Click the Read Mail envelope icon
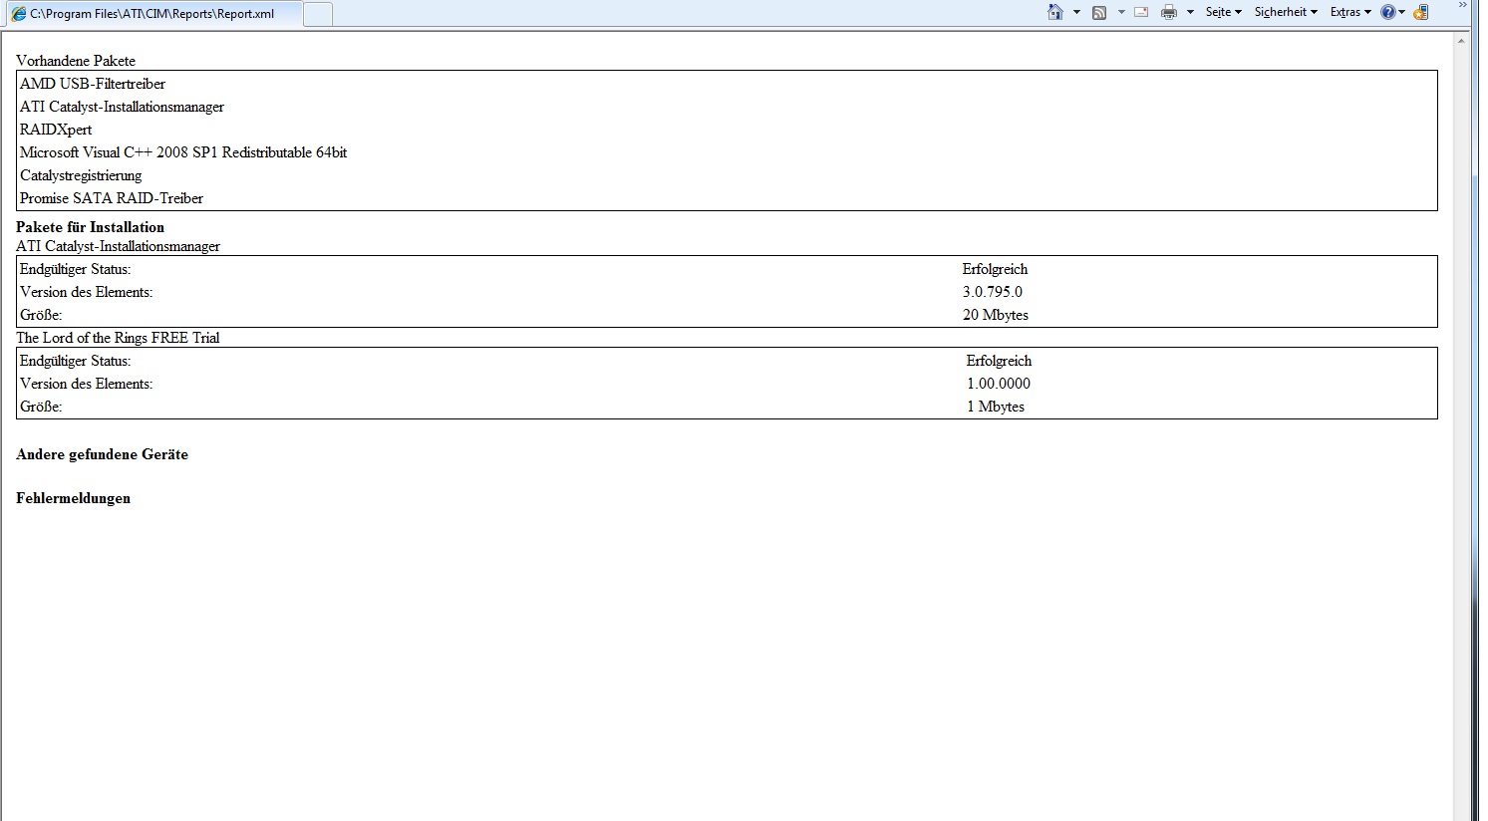 pyautogui.click(x=1141, y=12)
